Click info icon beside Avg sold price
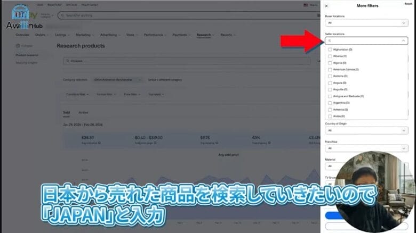The image size is (416, 233). tap(99, 143)
